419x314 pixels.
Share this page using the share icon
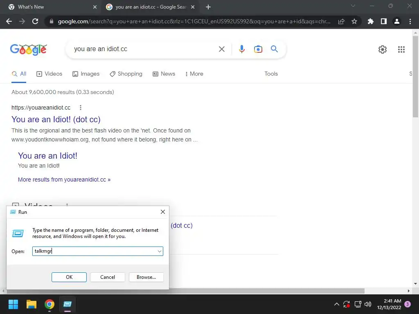[341, 21]
